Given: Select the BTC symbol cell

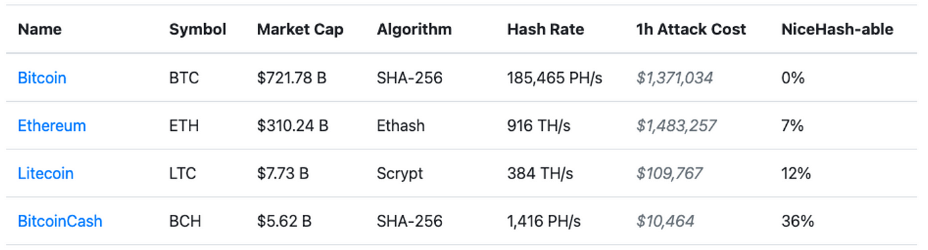Looking at the screenshot, I should pyautogui.click(x=184, y=78).
